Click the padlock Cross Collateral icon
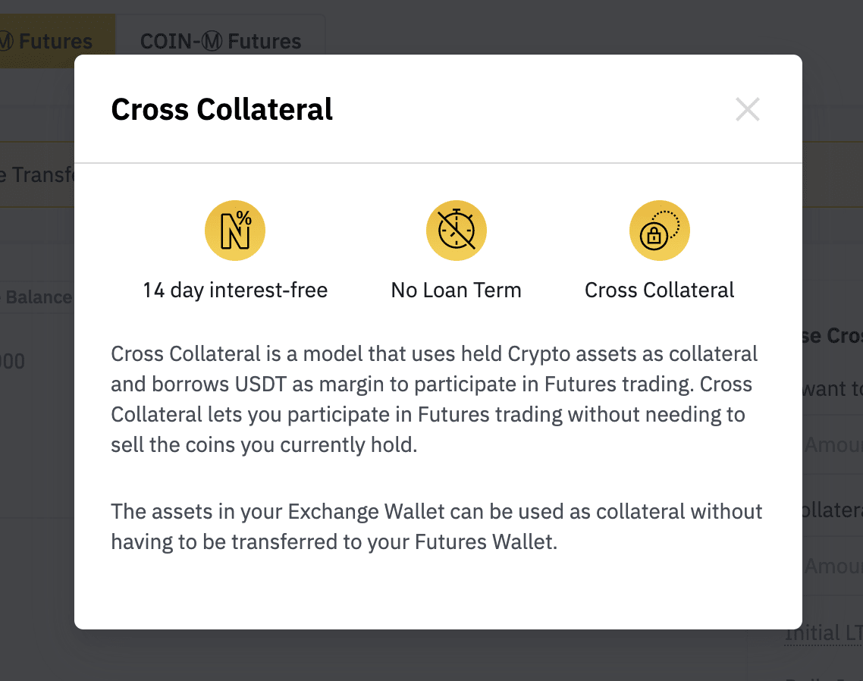 click(x=659, y=230)
